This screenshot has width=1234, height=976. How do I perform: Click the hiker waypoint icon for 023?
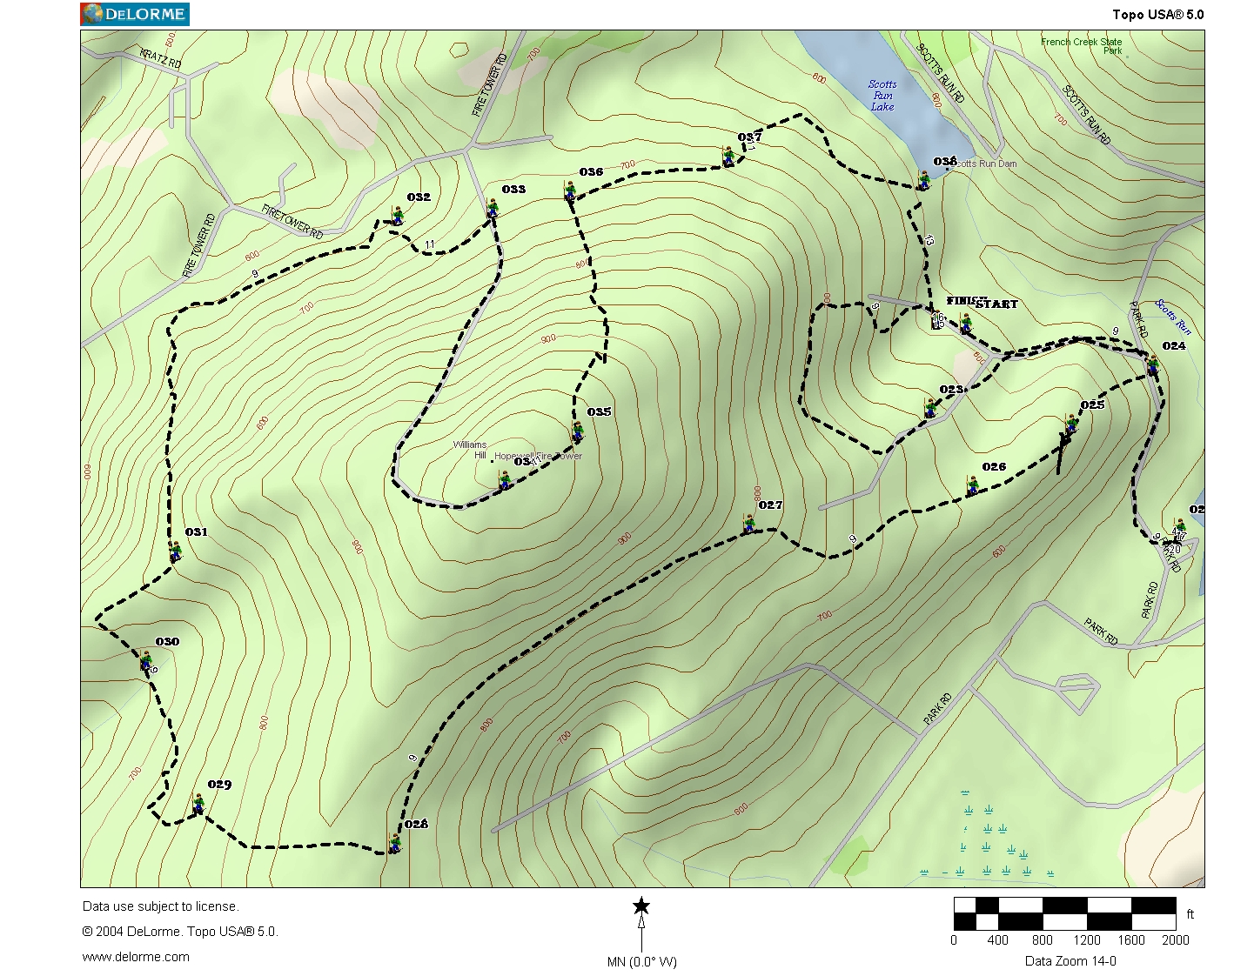[929, 408]
